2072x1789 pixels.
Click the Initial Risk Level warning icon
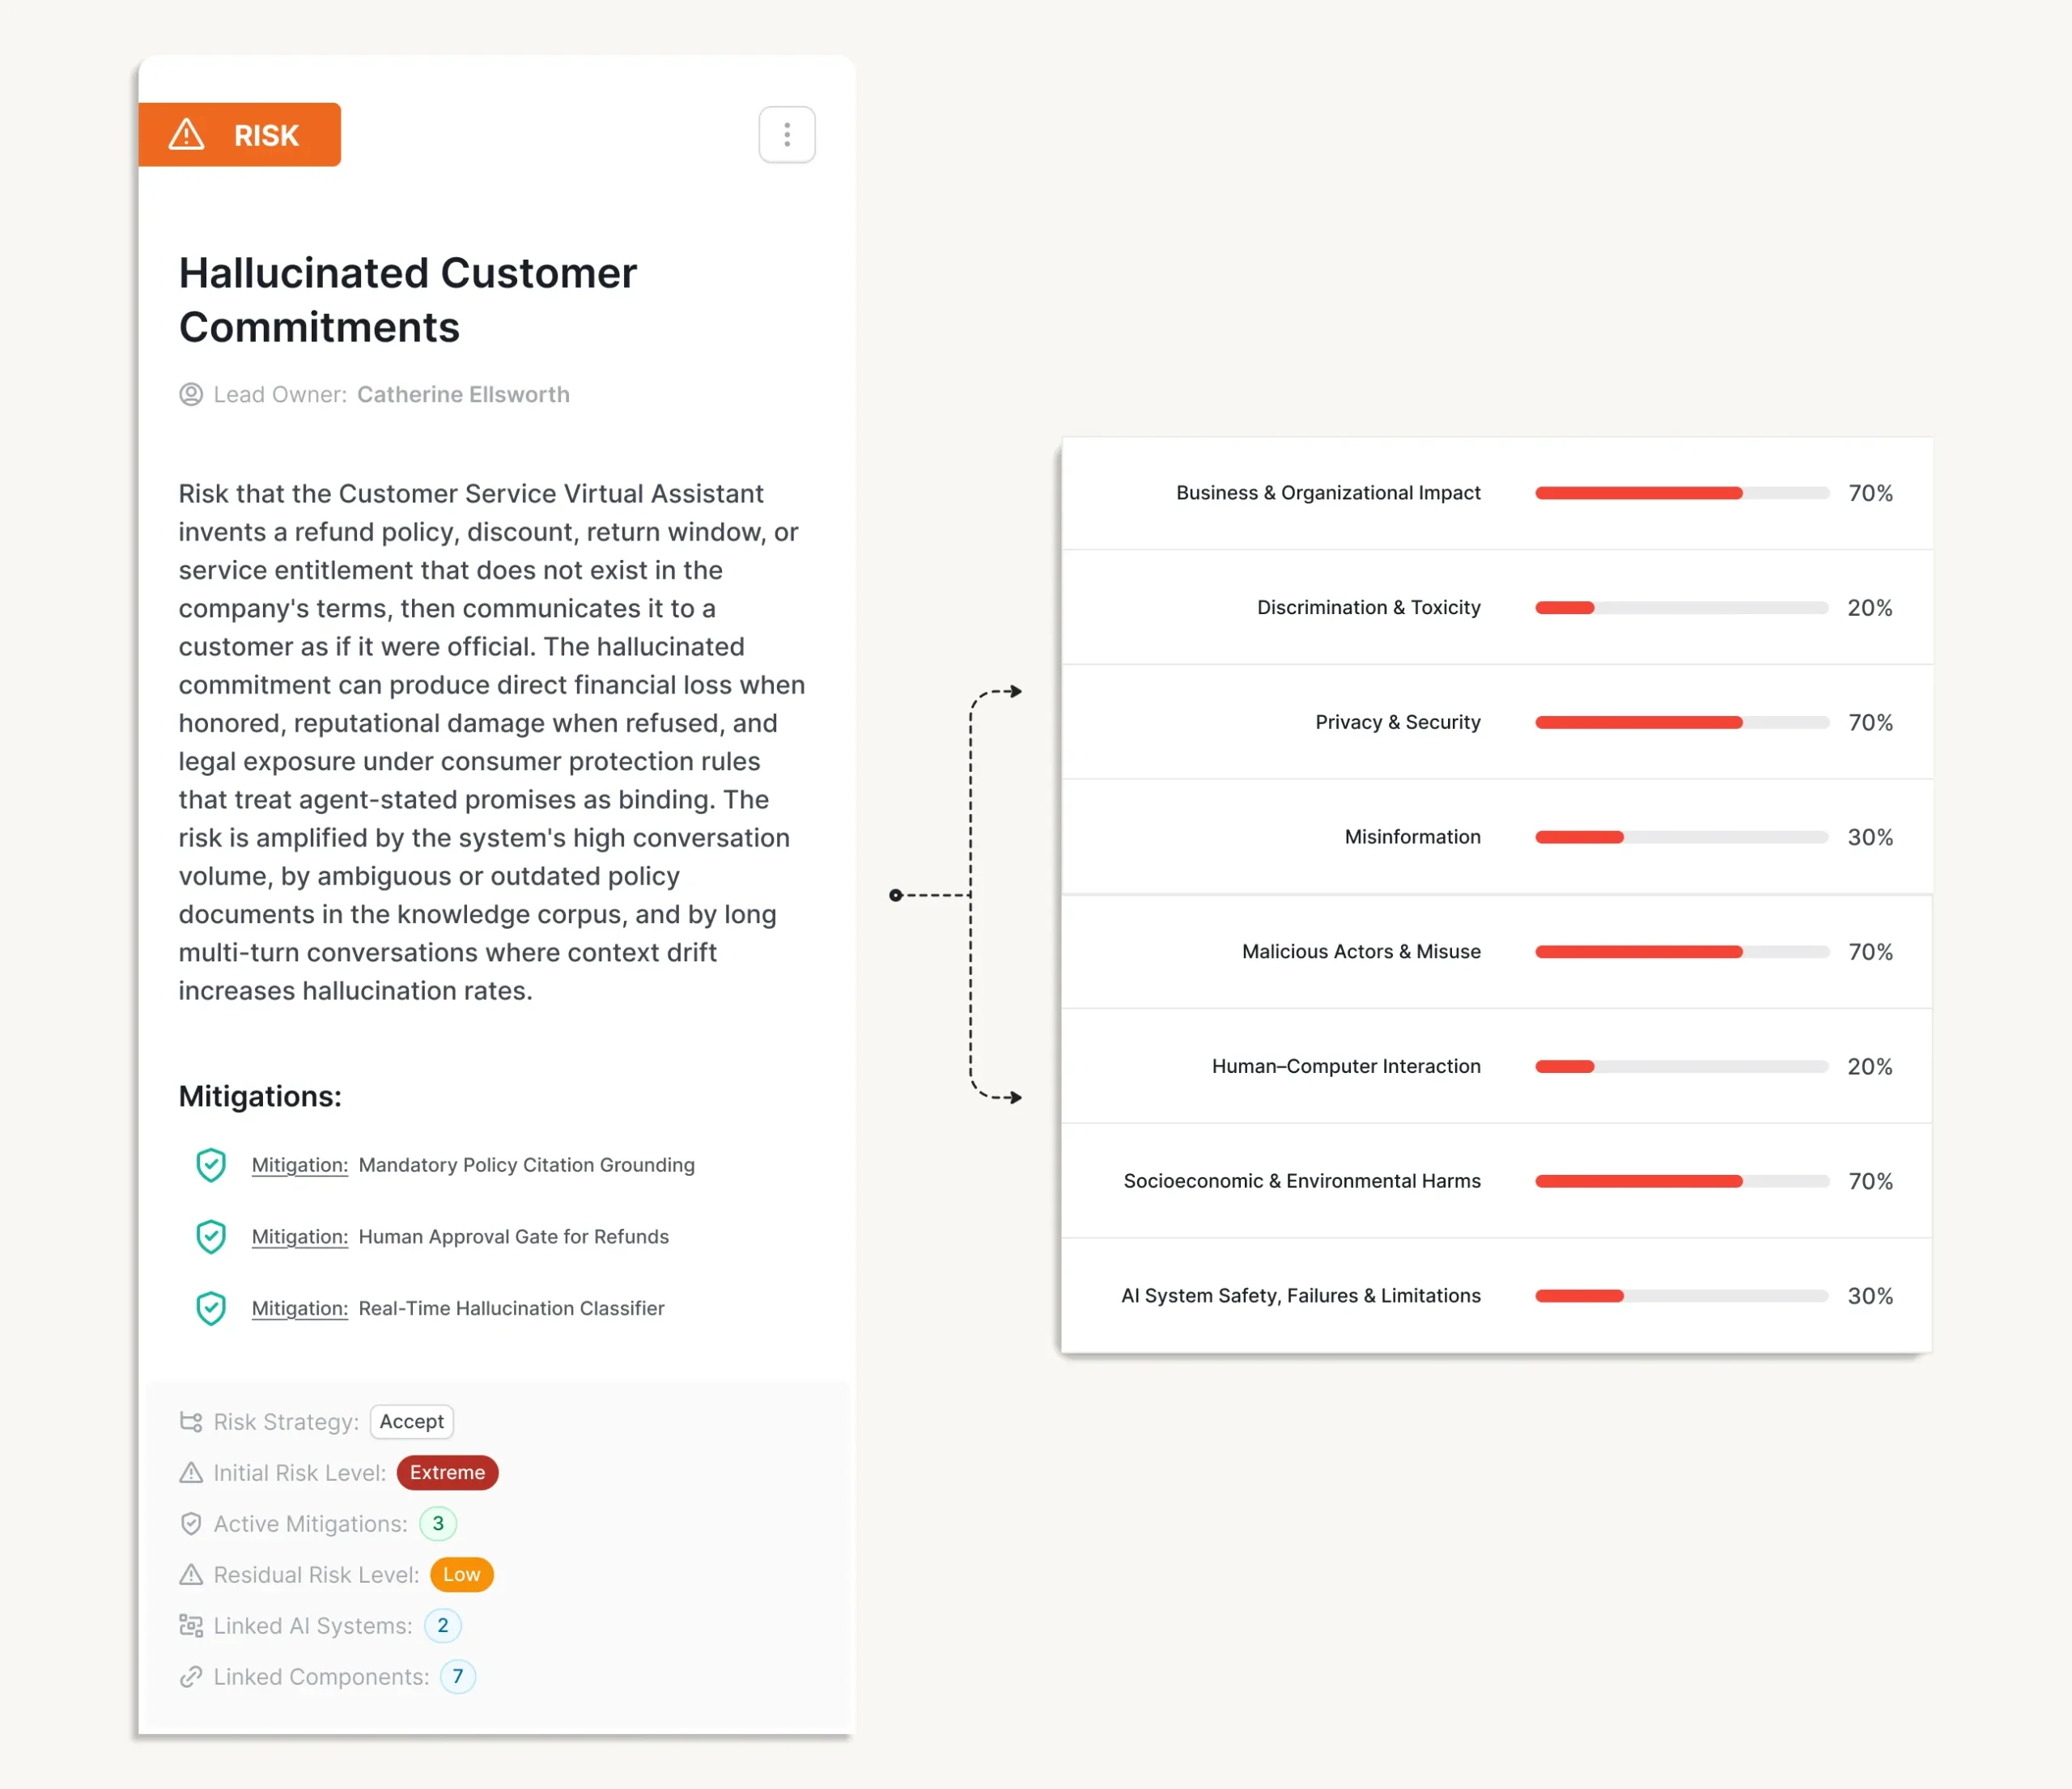(190, 1472)
